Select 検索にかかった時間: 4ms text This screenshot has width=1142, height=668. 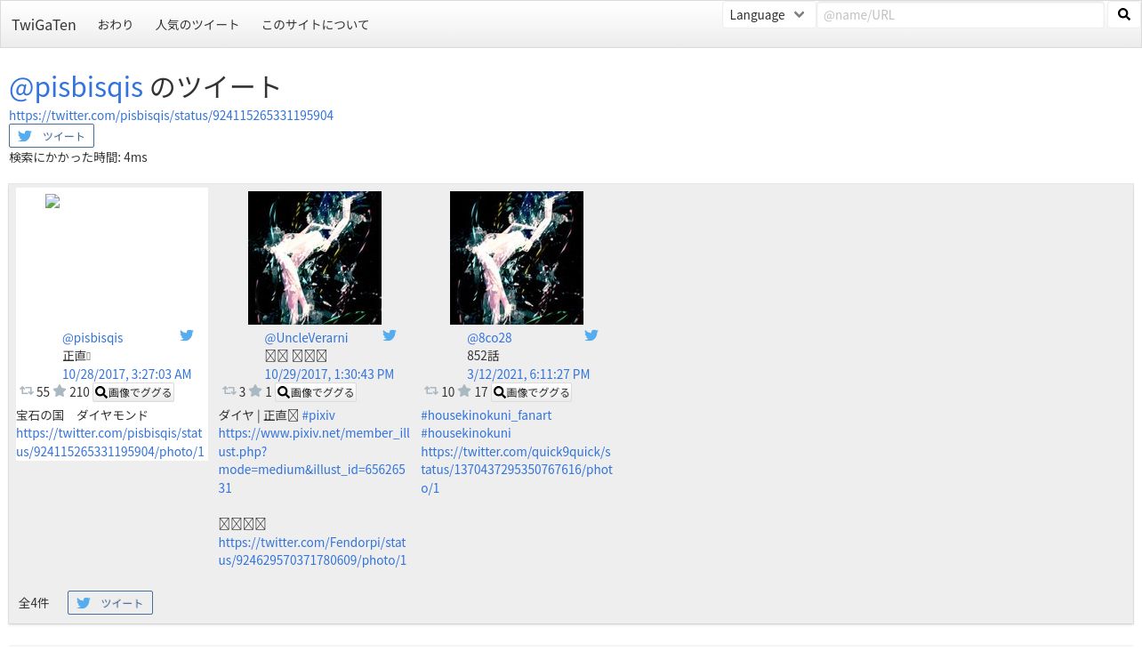point(78,157)
